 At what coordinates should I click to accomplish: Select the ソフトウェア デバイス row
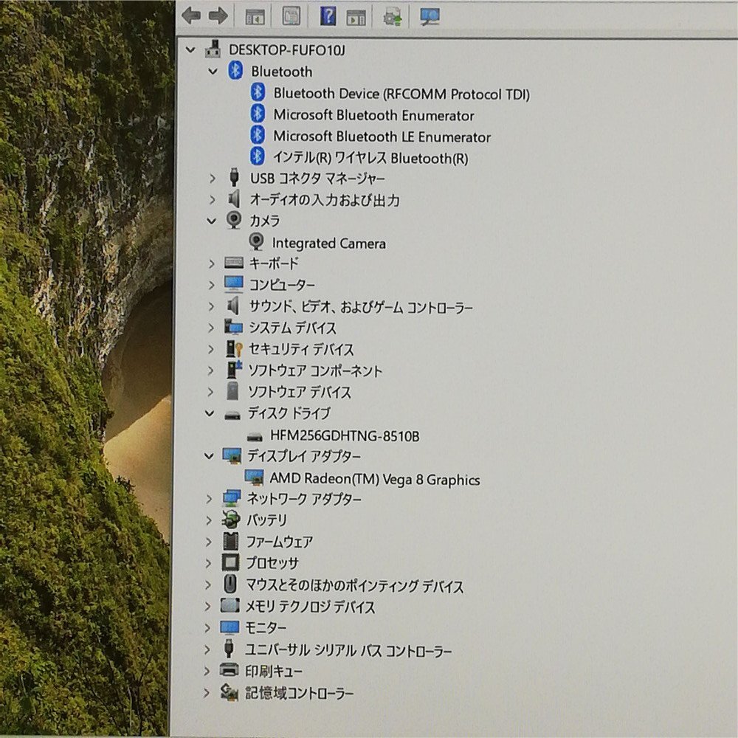tap(300, 392)
